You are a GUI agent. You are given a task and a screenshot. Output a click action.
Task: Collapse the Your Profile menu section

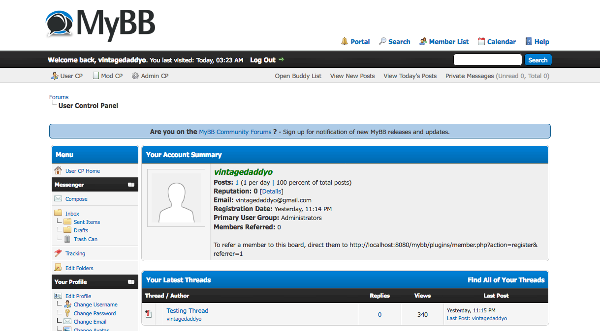131,282
